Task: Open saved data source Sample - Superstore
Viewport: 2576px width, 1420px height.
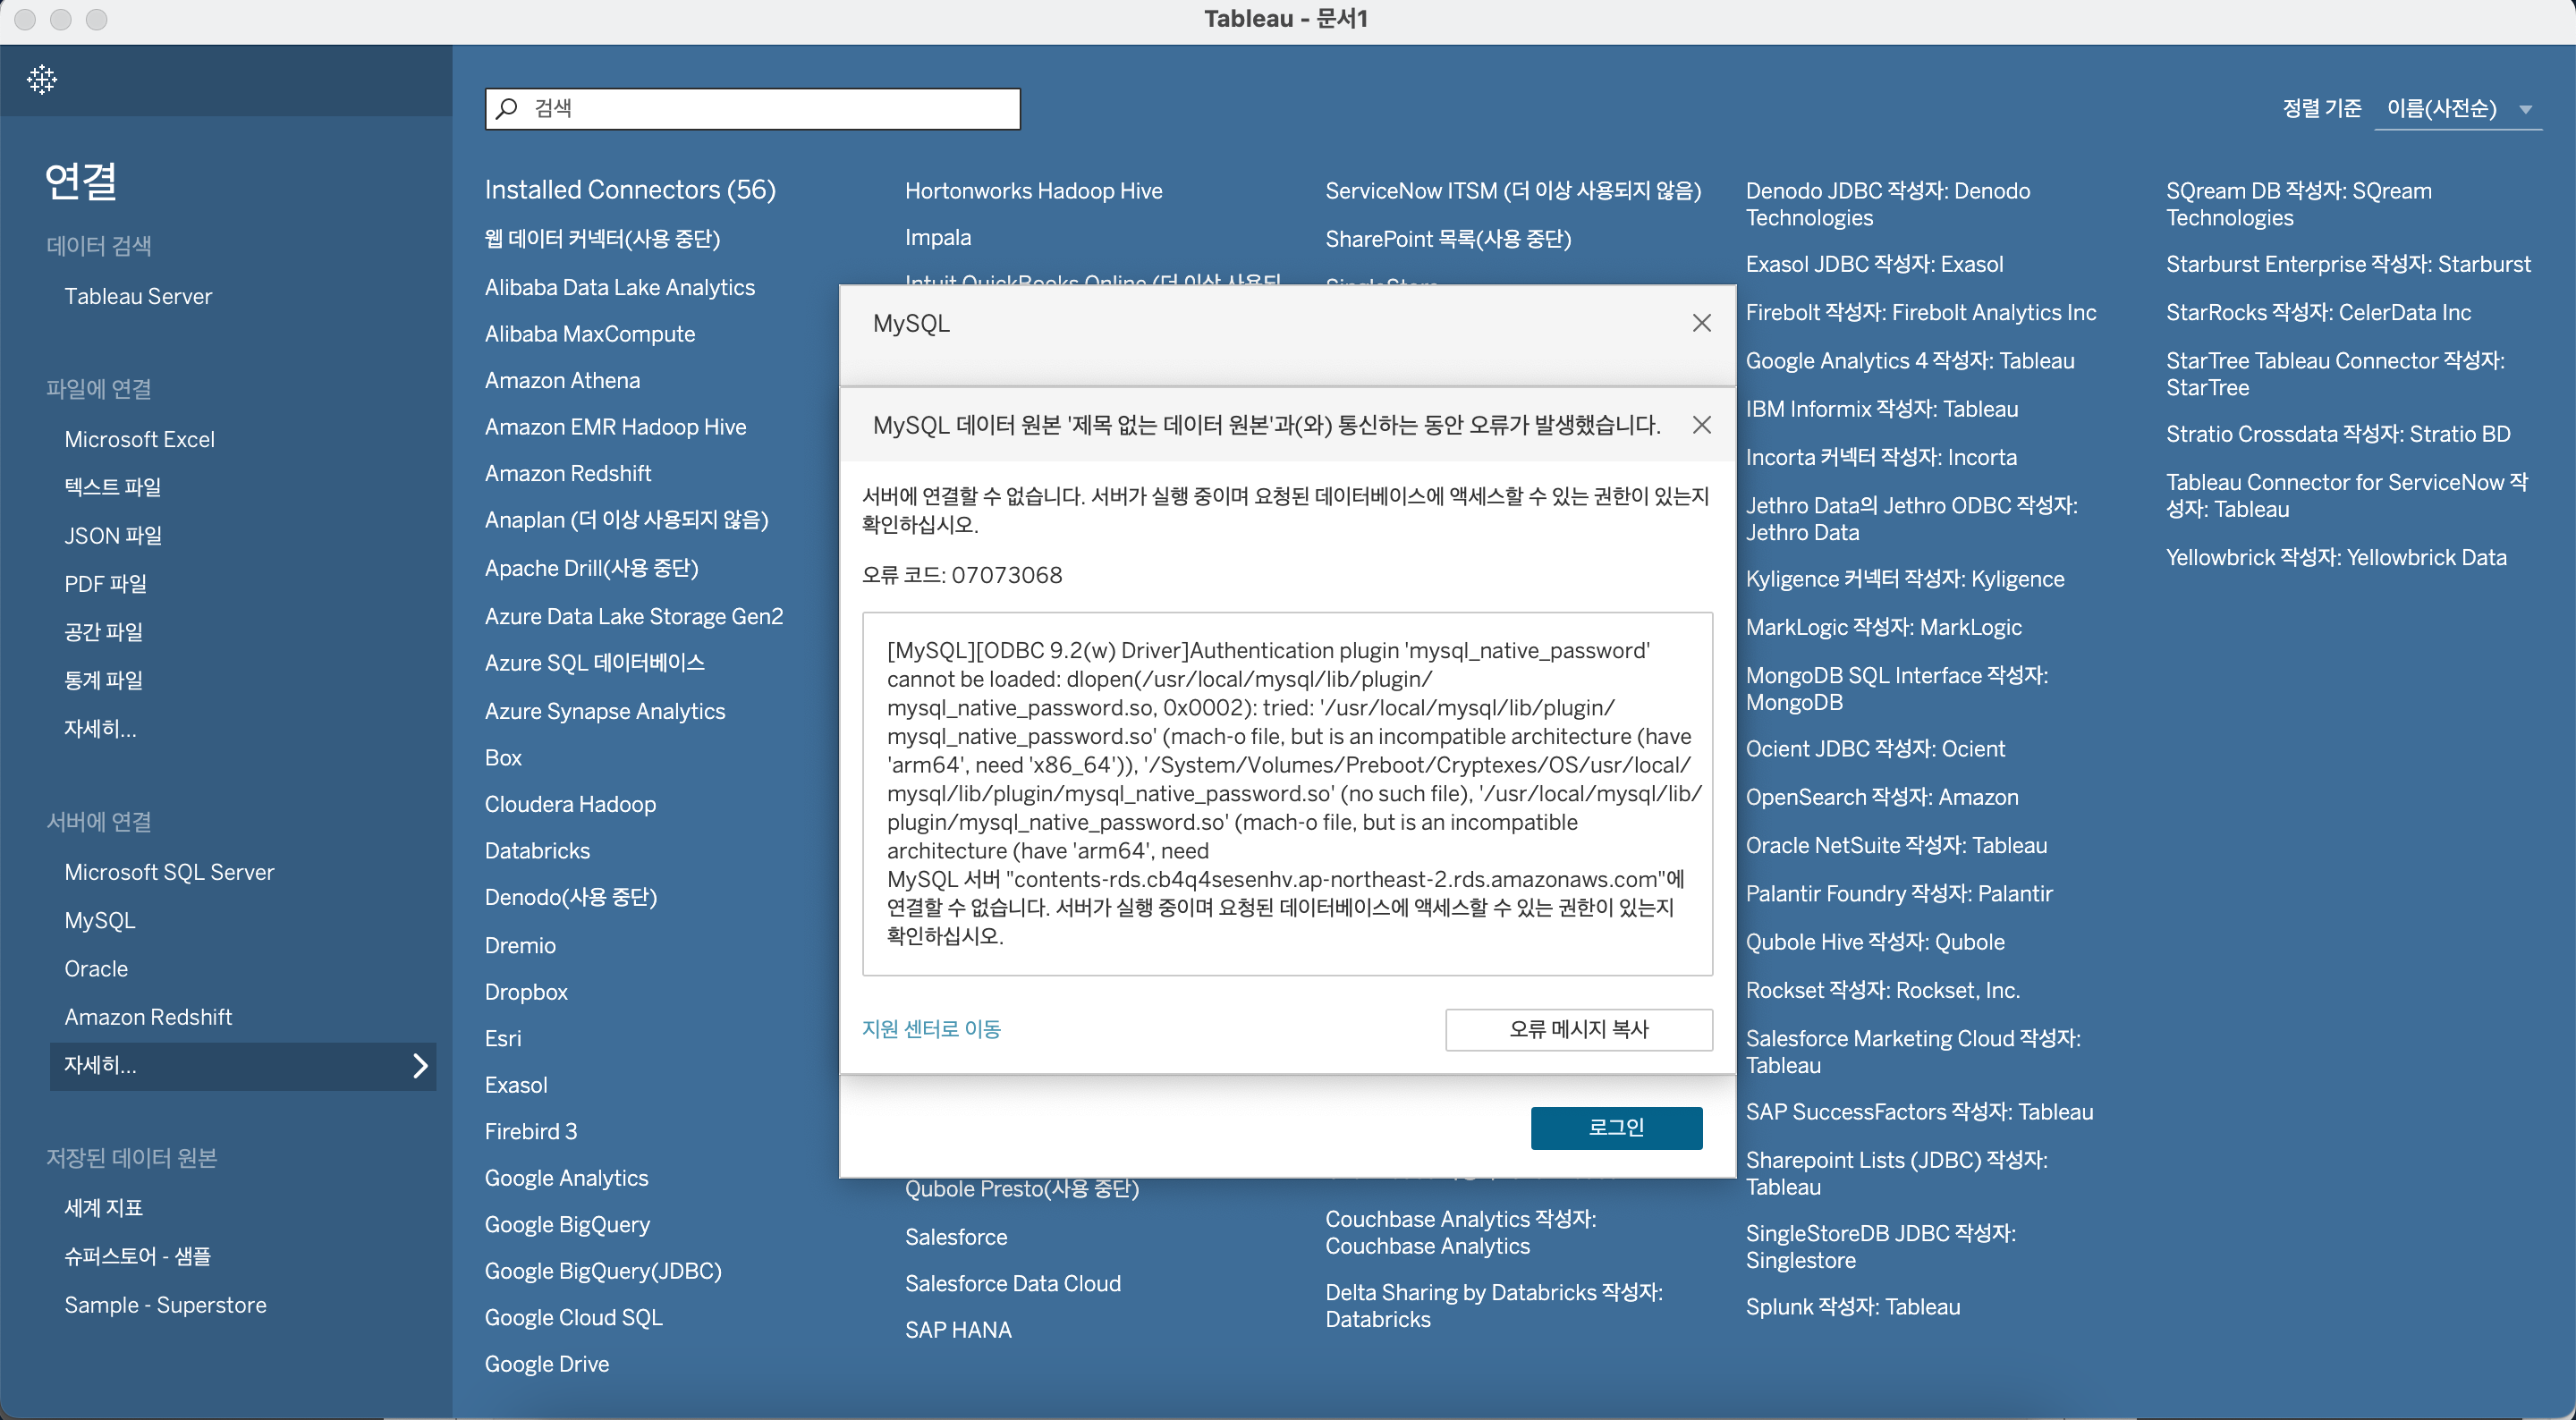Action: coord(165,1305)
